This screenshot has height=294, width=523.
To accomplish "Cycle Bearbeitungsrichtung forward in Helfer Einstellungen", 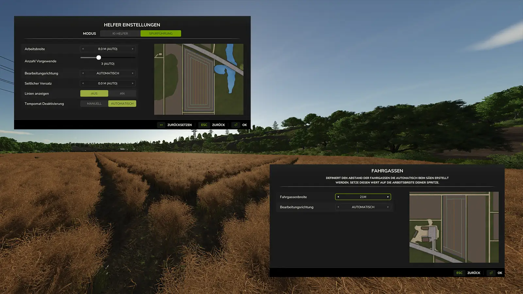I will click(x=132, y=73).
